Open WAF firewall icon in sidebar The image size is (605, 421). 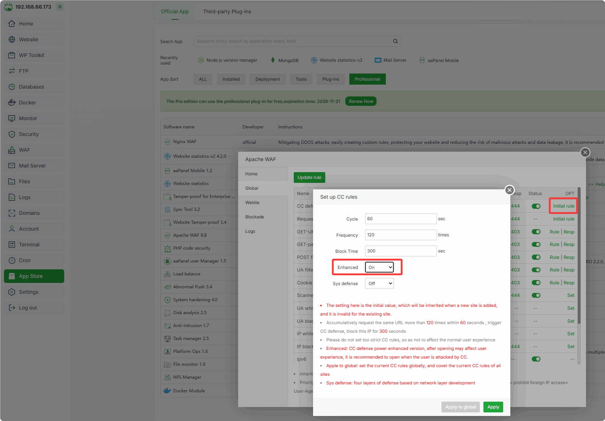pos(12,150)
